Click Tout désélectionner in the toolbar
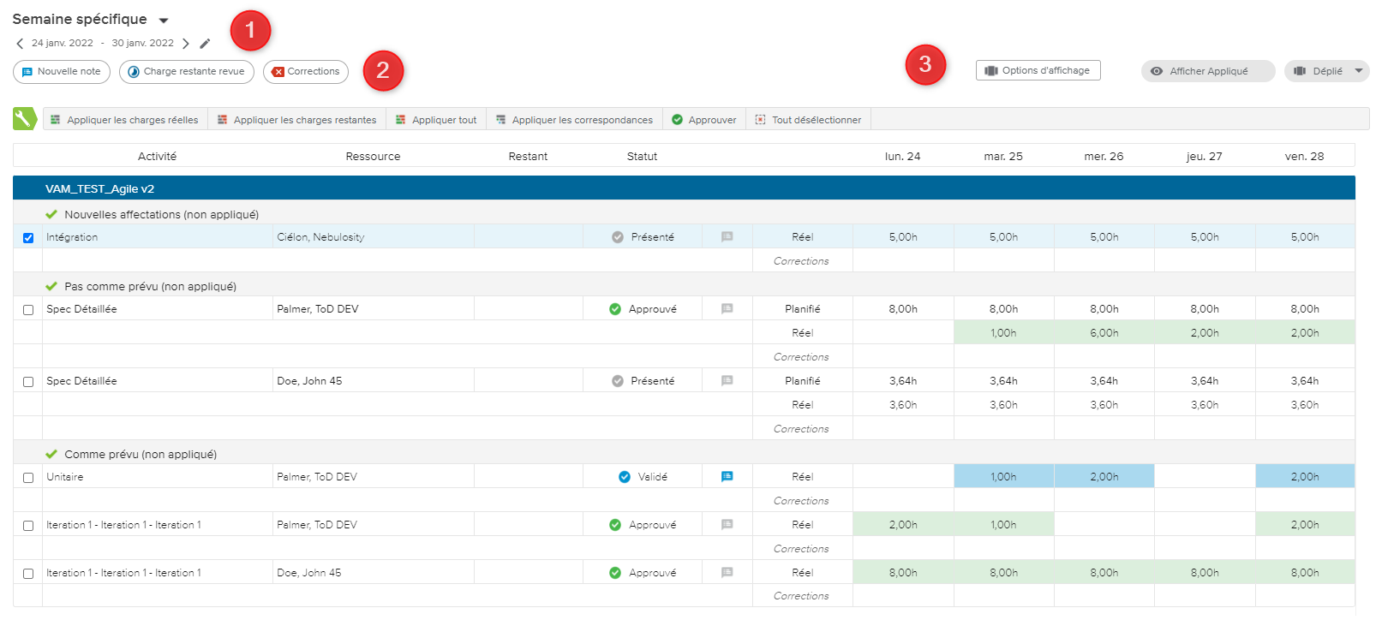The width and height of the screenshot is (1376, 620). click(808, 120)
